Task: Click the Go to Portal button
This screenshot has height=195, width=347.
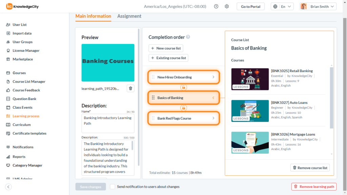Action: (250, 6)
